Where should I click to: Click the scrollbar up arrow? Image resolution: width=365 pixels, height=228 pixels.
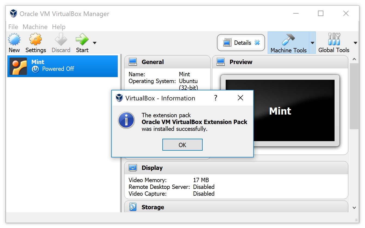(x=354, y=59)
